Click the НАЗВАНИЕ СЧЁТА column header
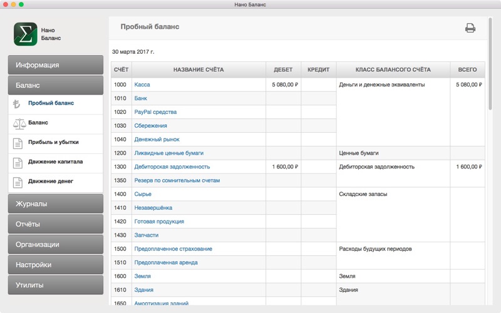The image size is (501, 313). [199, 69]
